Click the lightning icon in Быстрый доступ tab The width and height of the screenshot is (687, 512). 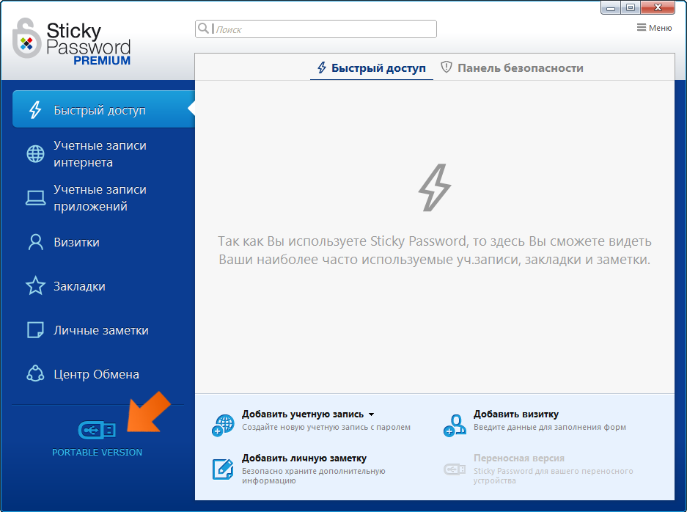tap(322, 67)
